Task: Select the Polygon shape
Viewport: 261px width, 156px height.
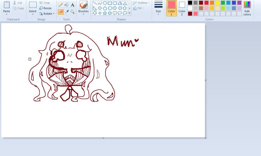Action: [120, 3]
